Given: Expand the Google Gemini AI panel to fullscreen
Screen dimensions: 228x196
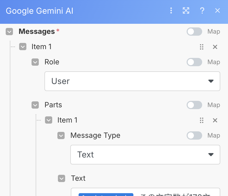Looking at the screenshot, I should pos(186,11).
